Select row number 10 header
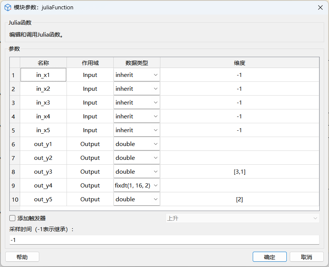Image resolution: width=329 pixels, height=267 pixels. pyautogui.click(x=15, y=199)
